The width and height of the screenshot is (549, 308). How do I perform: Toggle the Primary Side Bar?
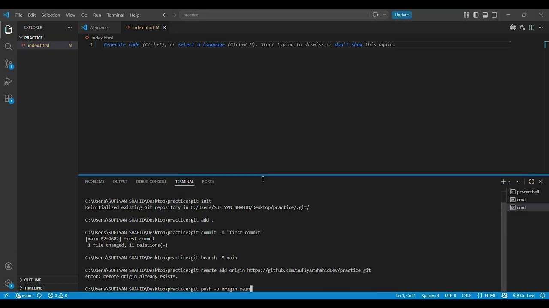(476, 15)
